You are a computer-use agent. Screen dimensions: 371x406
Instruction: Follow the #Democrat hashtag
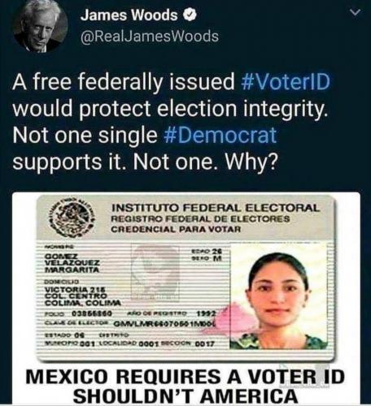point(220,136)
